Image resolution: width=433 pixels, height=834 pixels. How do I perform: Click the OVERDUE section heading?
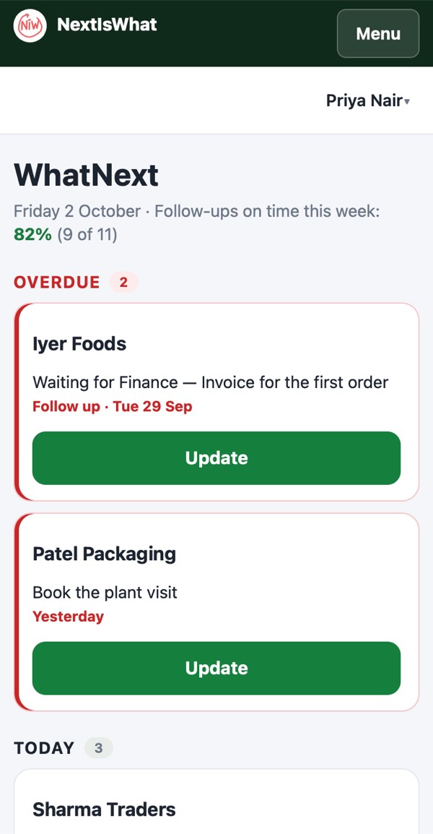point(57,282)
